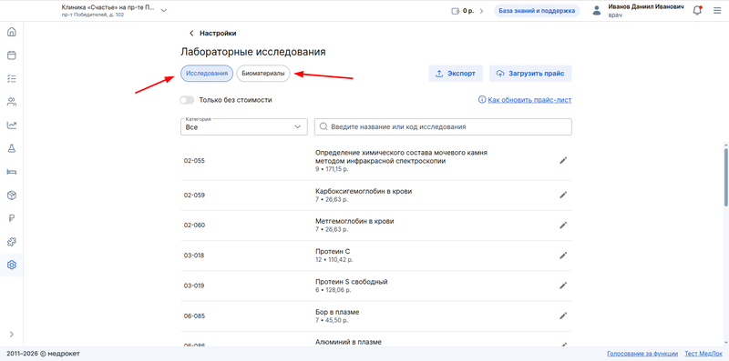Click the wallet balance icon
This screenshot has width=729, height=361.
455,11
